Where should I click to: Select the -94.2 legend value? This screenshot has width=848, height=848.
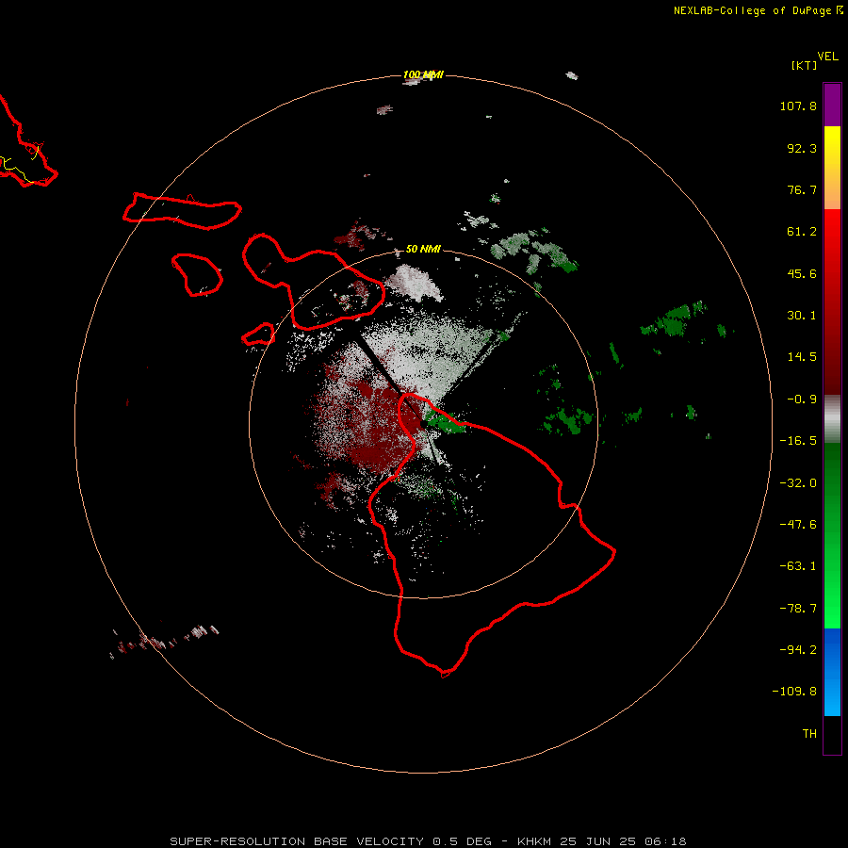(798, 649)
